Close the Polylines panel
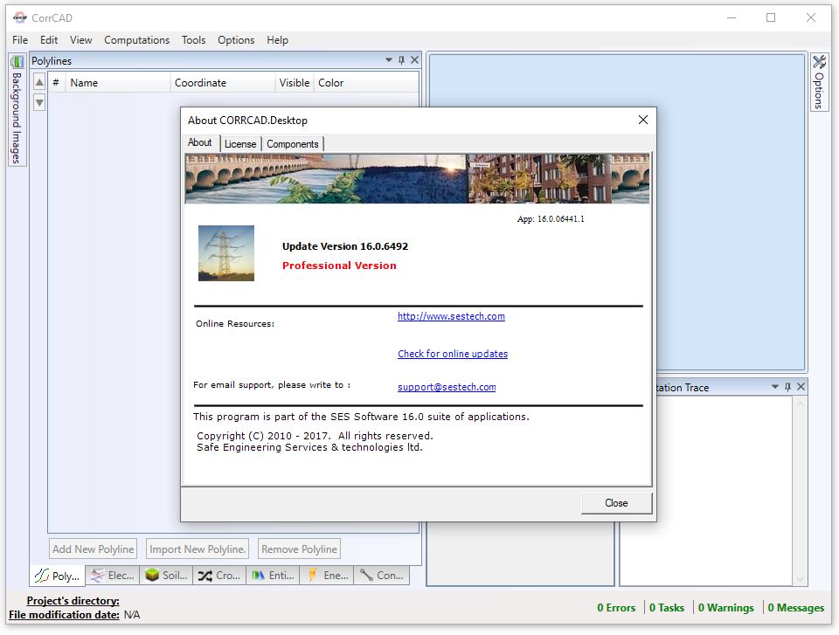This screenshot has width=839, height=635. point(415,60)
